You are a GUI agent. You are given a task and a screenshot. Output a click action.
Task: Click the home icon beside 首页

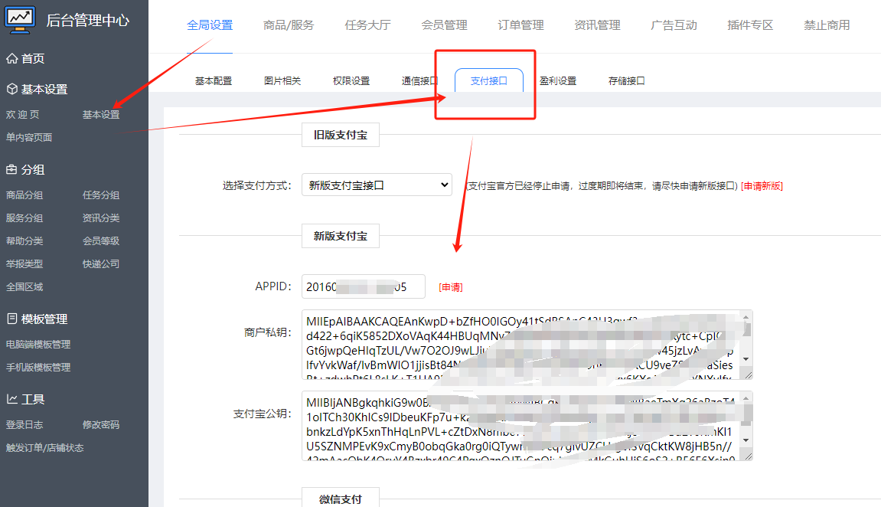tap(11, 58)
